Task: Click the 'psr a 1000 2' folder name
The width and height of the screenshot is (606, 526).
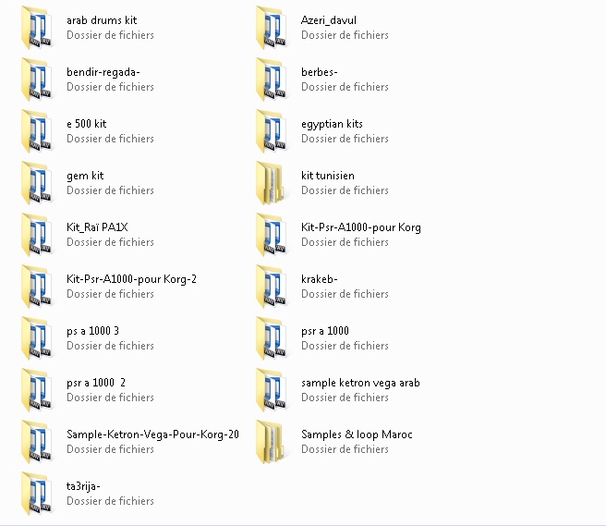Action: 96,384
